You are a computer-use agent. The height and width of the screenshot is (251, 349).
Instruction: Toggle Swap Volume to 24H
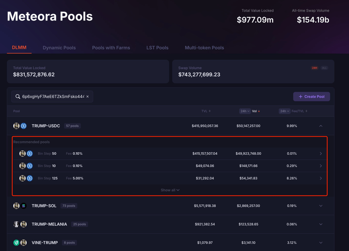click(314, 68)
